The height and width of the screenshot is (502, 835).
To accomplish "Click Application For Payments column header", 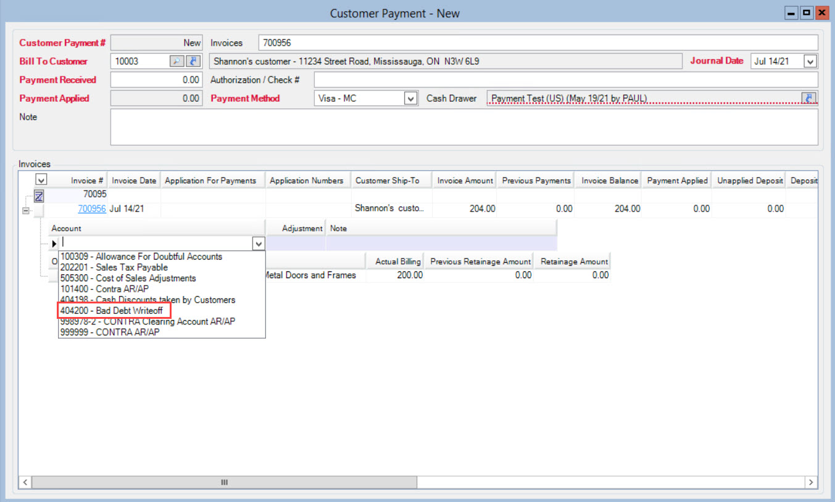I will click(x=213, y=180).
